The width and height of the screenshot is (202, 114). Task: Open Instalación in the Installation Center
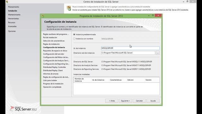[13, 11]
